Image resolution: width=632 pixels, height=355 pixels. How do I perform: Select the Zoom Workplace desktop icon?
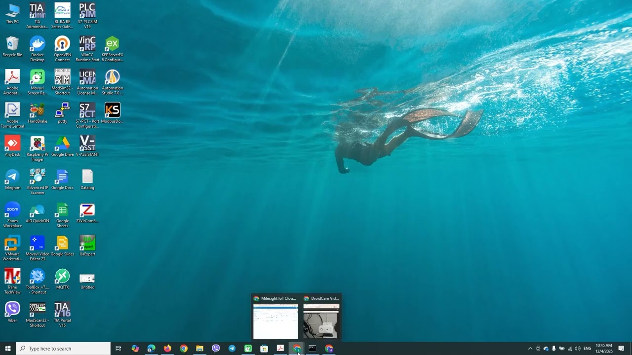coord(12,215)
